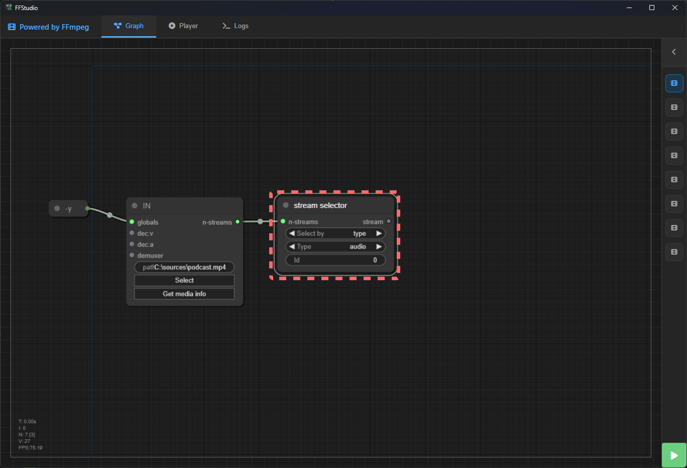Click the link midpoint between IN and stream selector
The width and height of the screenshot is (687, 468).
(x=260, y=221)
